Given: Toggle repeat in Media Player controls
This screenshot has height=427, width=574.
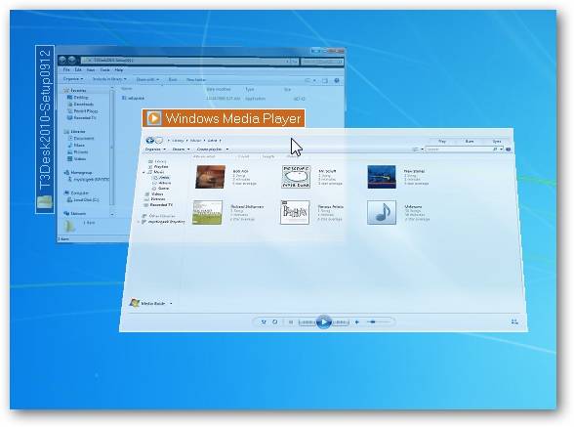Looking at the screenshot, I should pyautogui.click(x=275, y=322).
